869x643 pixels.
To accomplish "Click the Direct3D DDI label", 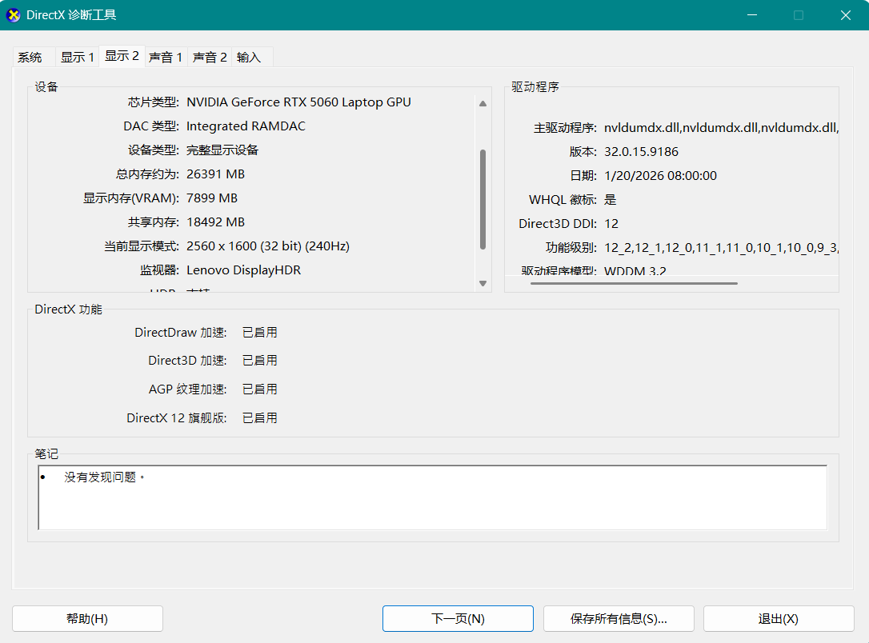I will [x=558, y=224].
